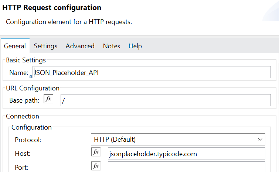Click 'Configuration element for a HTTP requests.' text
The width and height of the screenshot is (279, 172).
[69, 22]
